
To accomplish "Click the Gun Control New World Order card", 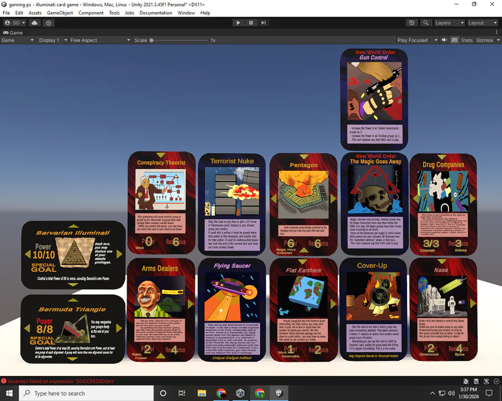I will (x=374, y=100).
